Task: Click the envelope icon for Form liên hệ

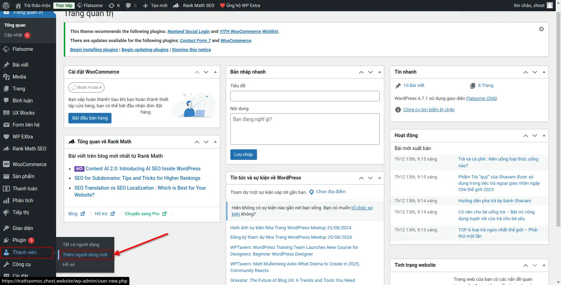Action: (6, 125)
